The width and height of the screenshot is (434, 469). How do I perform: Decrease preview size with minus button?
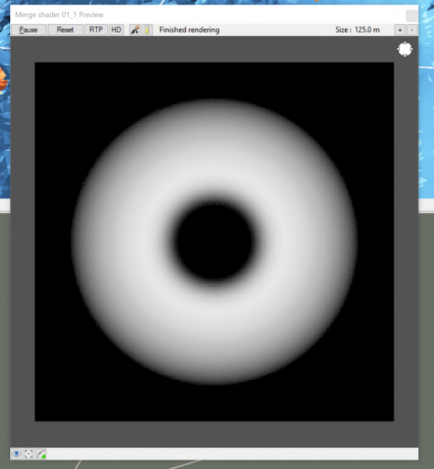[412, 30]
